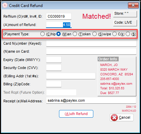
Task: Click the Name on Card field
Action: (91, 51)
